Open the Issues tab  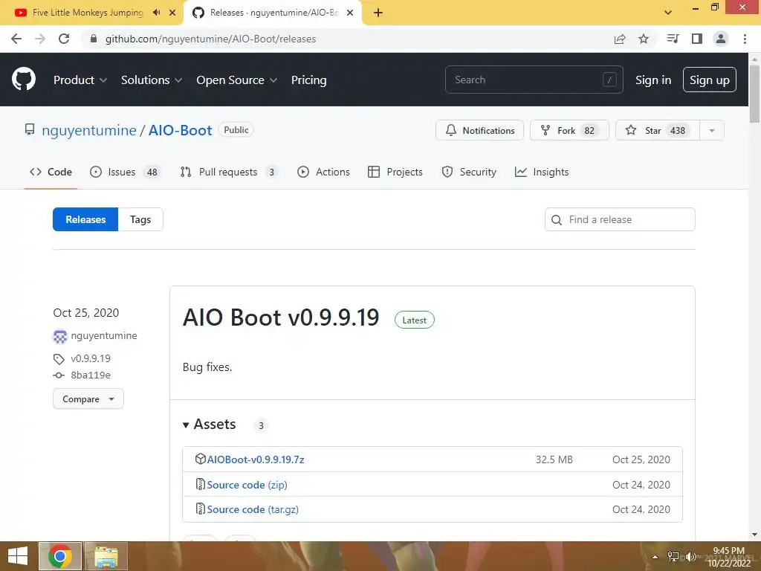tap(124, 172)
